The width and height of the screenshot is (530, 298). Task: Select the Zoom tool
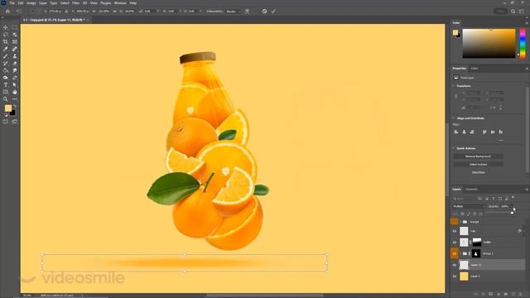coord(6,99)
